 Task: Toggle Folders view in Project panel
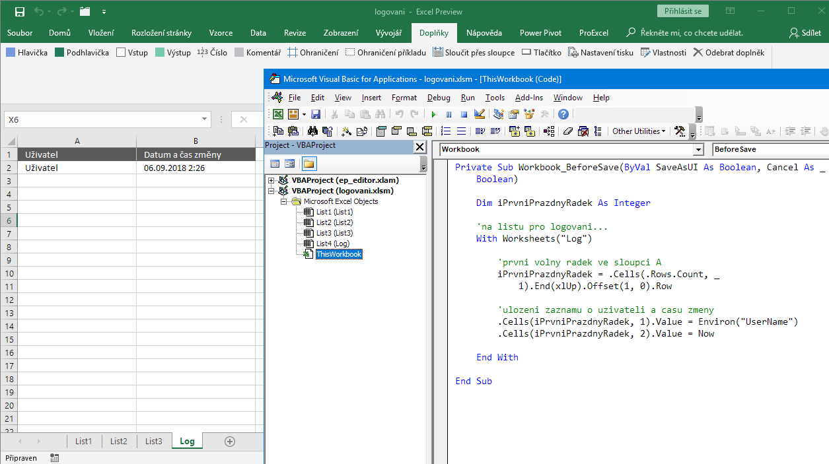coord(308,164)
